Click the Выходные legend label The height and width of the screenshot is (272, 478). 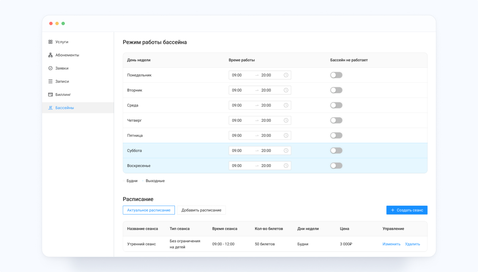click(155, 181)
